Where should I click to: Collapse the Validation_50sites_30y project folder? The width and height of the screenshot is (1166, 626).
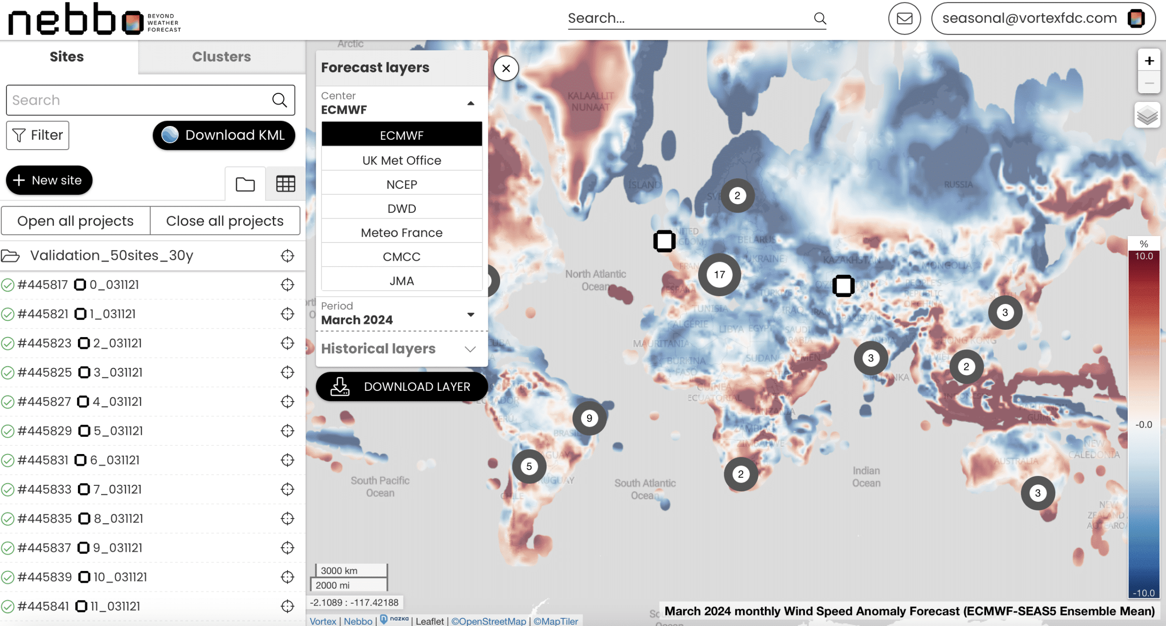click(x=10, y=256)
